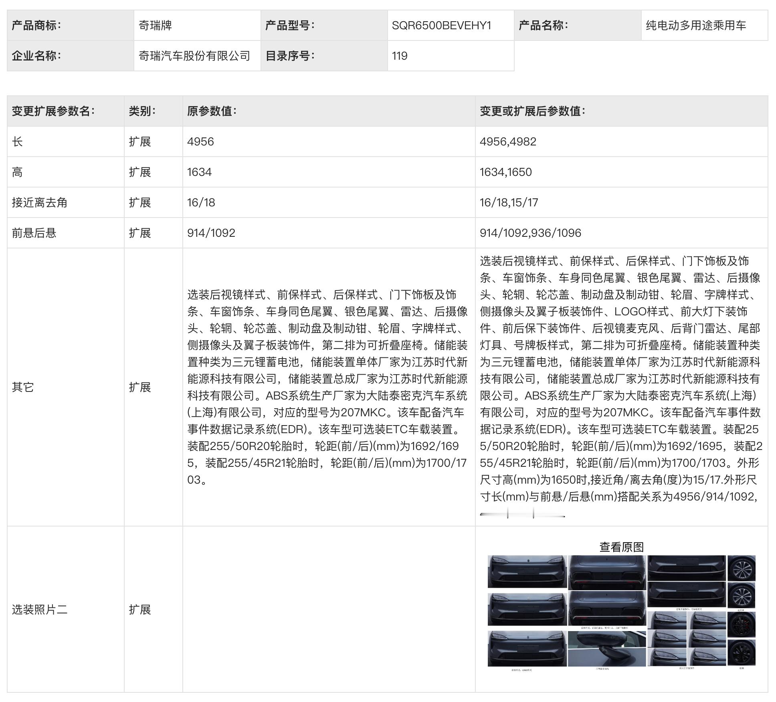Screen dimensions: 776x702
Task: Click 扩展 category in the 其它 row
Action: click(x=140, y=387)
